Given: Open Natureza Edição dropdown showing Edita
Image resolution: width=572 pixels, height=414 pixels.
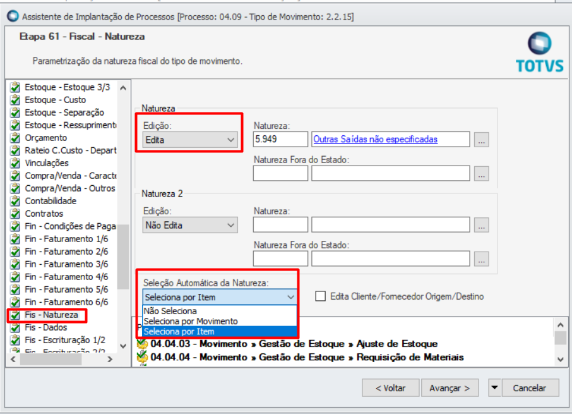Looking at the screenshot, I should tap(189, 140).
